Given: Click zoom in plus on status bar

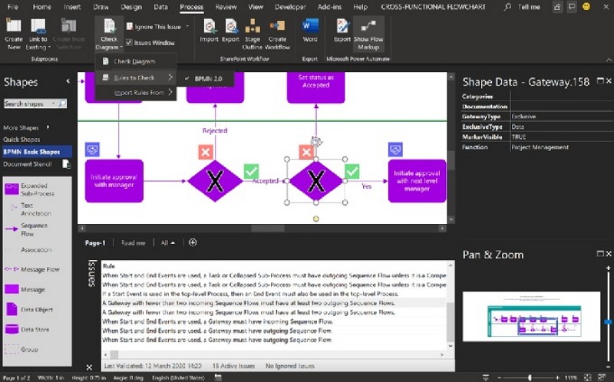Looking at the screenshot, I should pyautogui.click(x=557, y=377).
